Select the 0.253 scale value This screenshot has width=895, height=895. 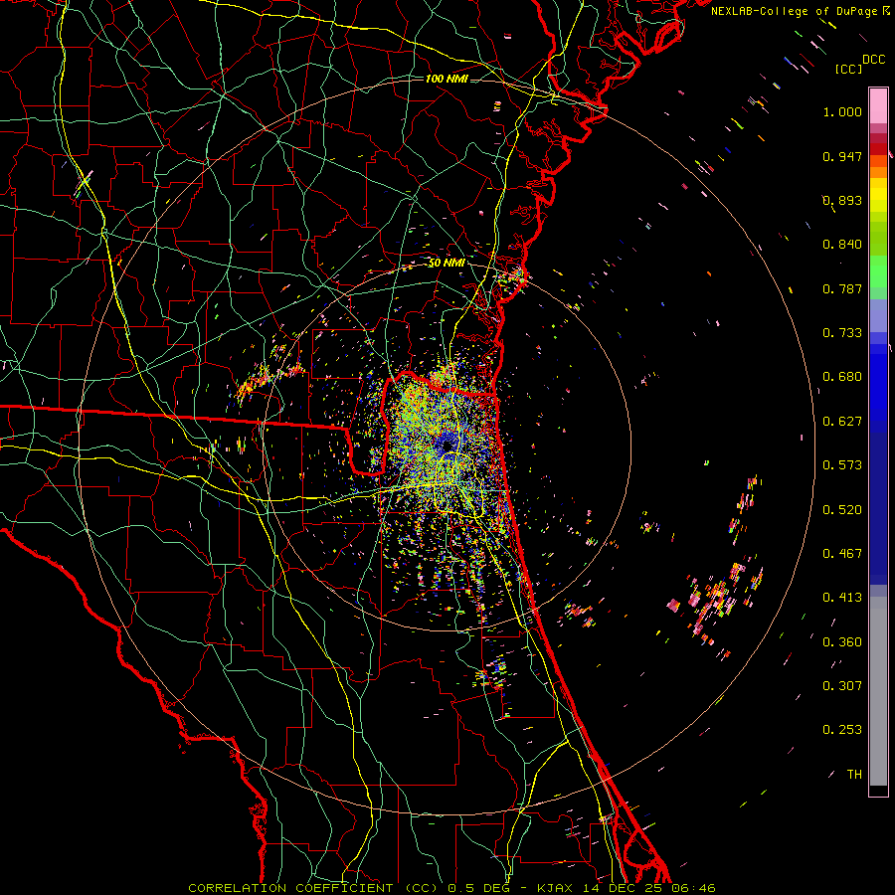842,730
